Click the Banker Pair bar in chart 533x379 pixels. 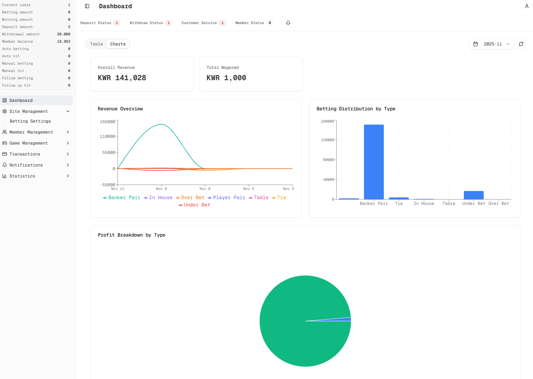click(373, 162)
